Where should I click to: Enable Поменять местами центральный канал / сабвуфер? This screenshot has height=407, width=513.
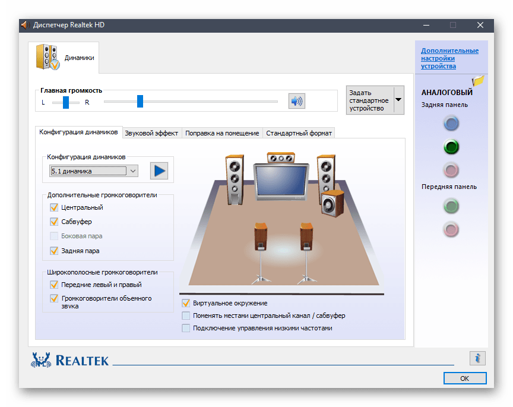point(186,316)
